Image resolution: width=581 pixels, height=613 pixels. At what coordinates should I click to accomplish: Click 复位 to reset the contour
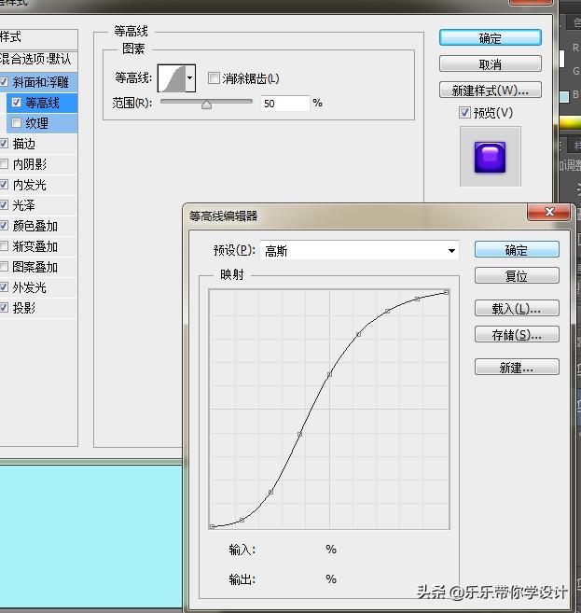(517, 275)
